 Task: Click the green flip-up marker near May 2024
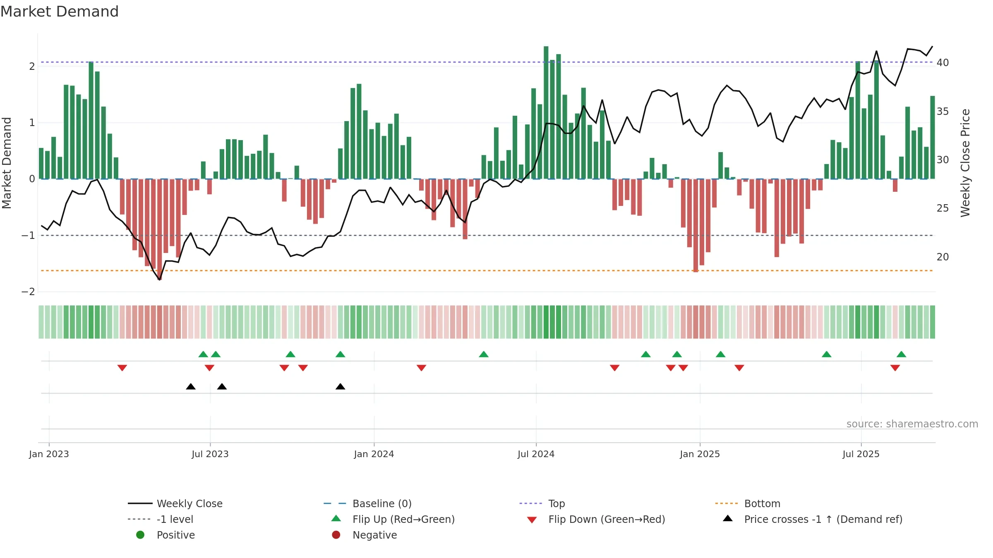[484, 354]
